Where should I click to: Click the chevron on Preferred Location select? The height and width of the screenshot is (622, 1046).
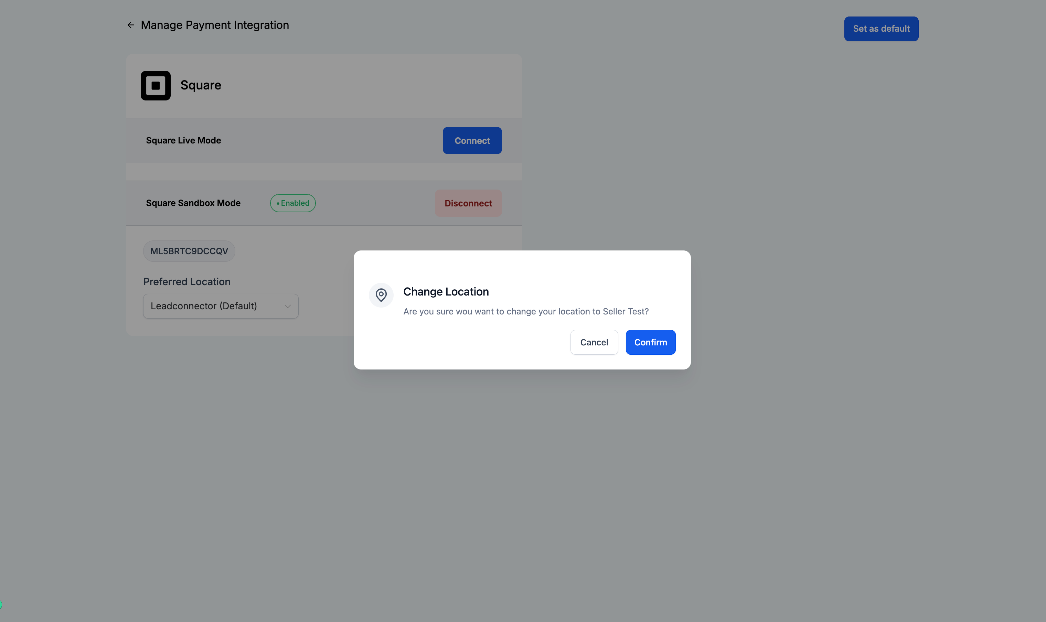[288, 307]
